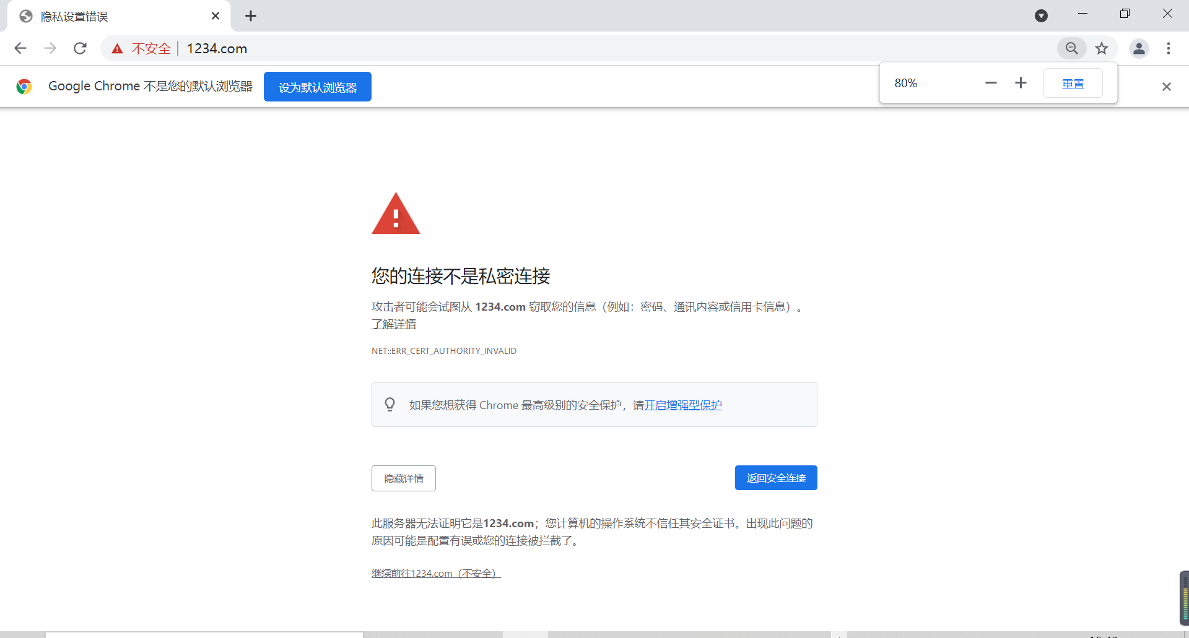
Task: Click the Chrome logo in info bar
Action: [24, 87]
